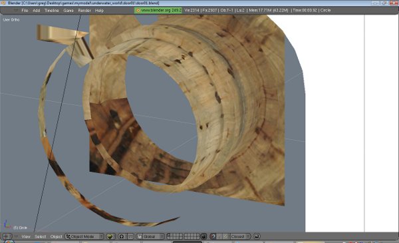Open the window type selector in viewport header

[x=7, y=236]
